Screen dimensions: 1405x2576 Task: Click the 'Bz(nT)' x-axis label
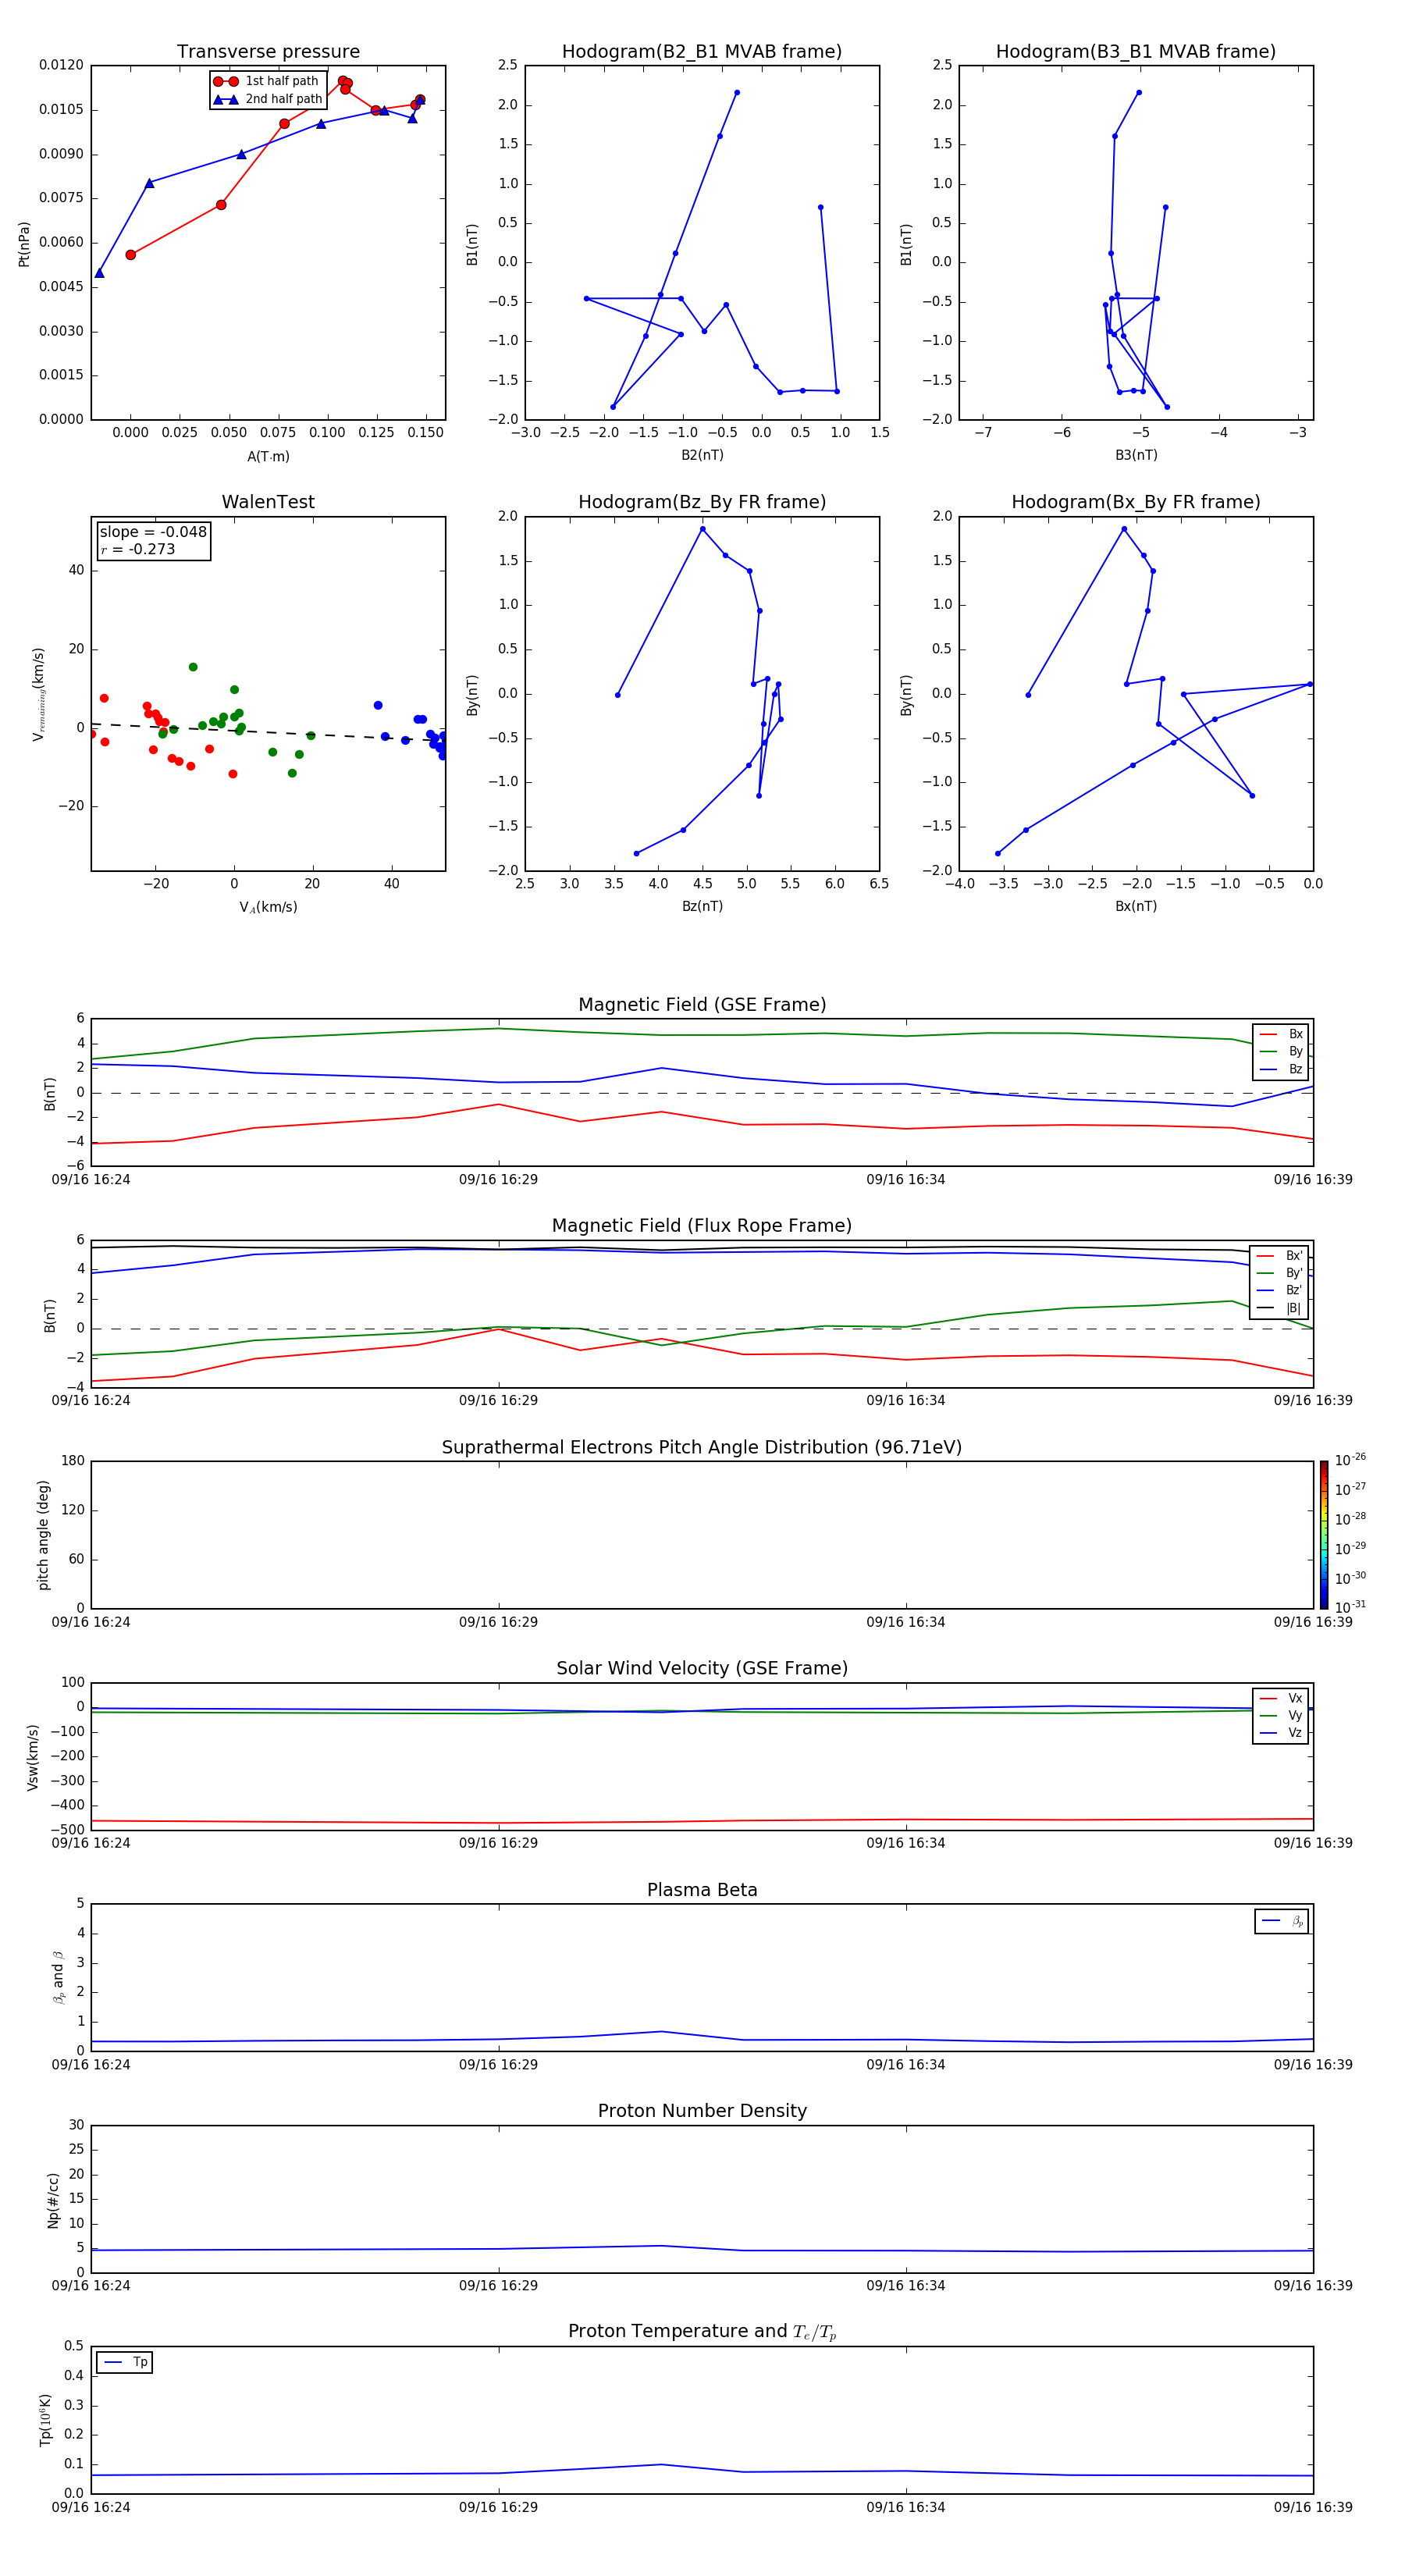pyautogui.click(x=702, y=906)
